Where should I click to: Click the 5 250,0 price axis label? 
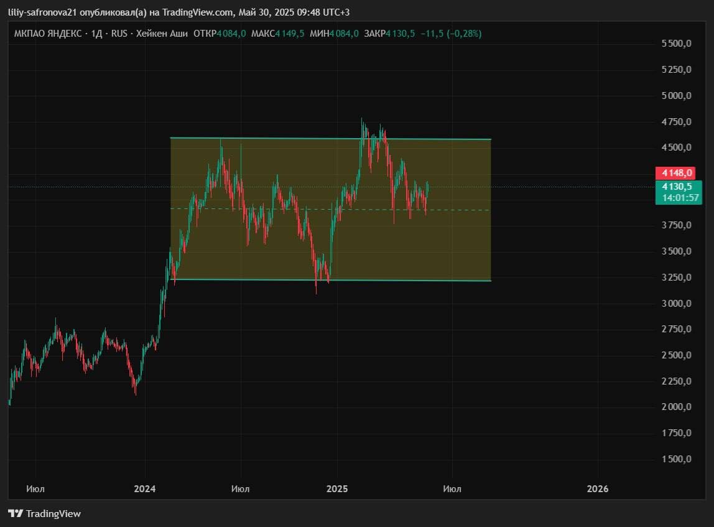[x=676, y=69]
